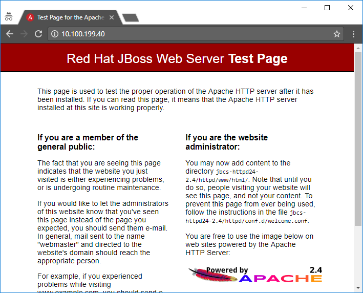Screen dimensions: 363x293
Task: Close the Test Page for the Apache tab
Action: [x=111, y=17]
